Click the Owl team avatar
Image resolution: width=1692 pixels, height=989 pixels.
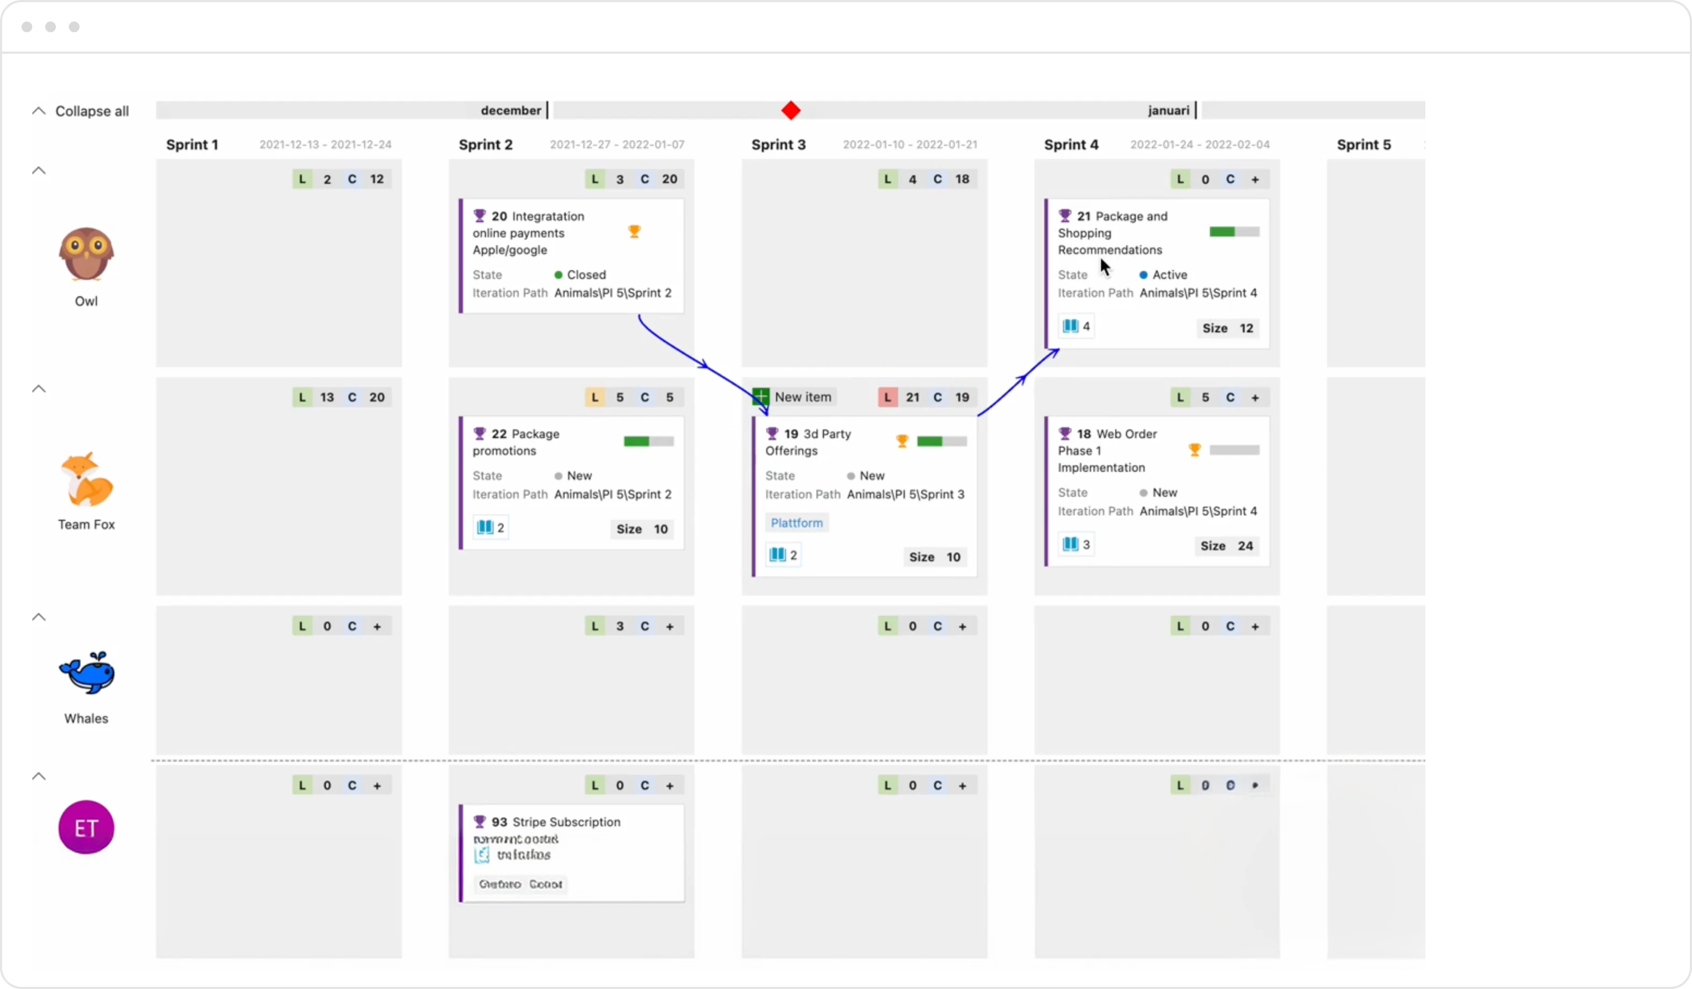(86, 254)
